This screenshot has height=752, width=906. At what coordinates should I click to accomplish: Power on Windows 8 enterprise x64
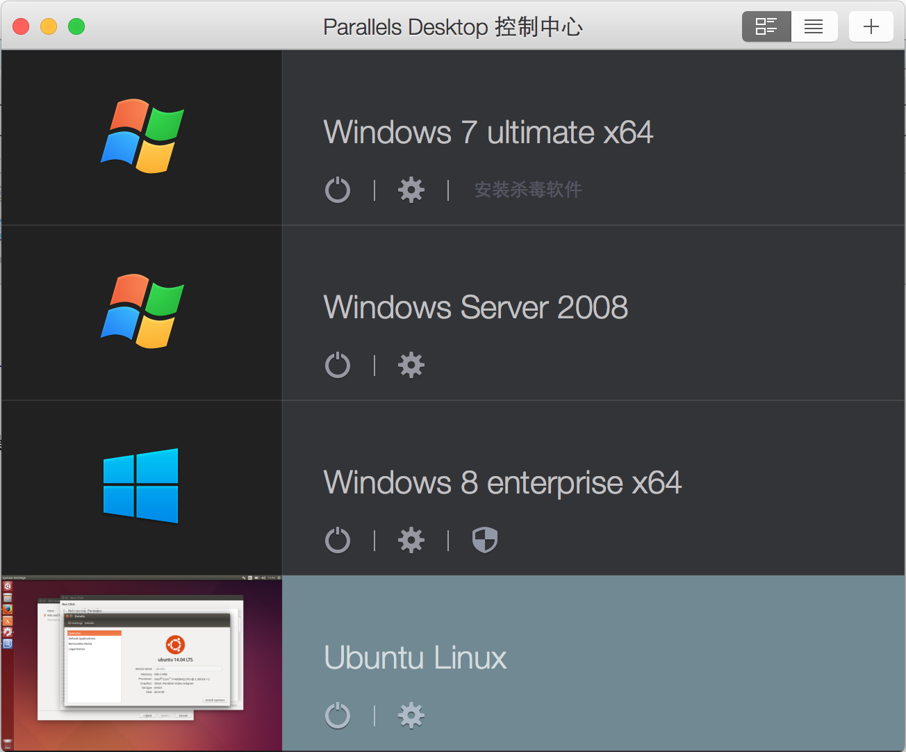(338, 540)
